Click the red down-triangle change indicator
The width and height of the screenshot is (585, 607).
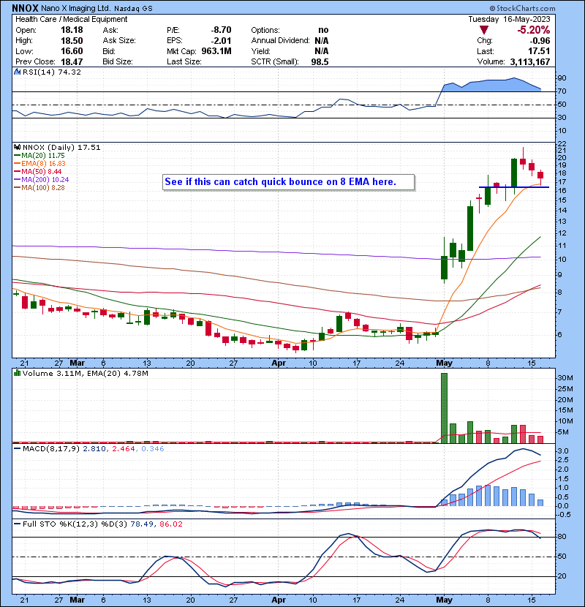pyautogui.click(x=483, y=30)
